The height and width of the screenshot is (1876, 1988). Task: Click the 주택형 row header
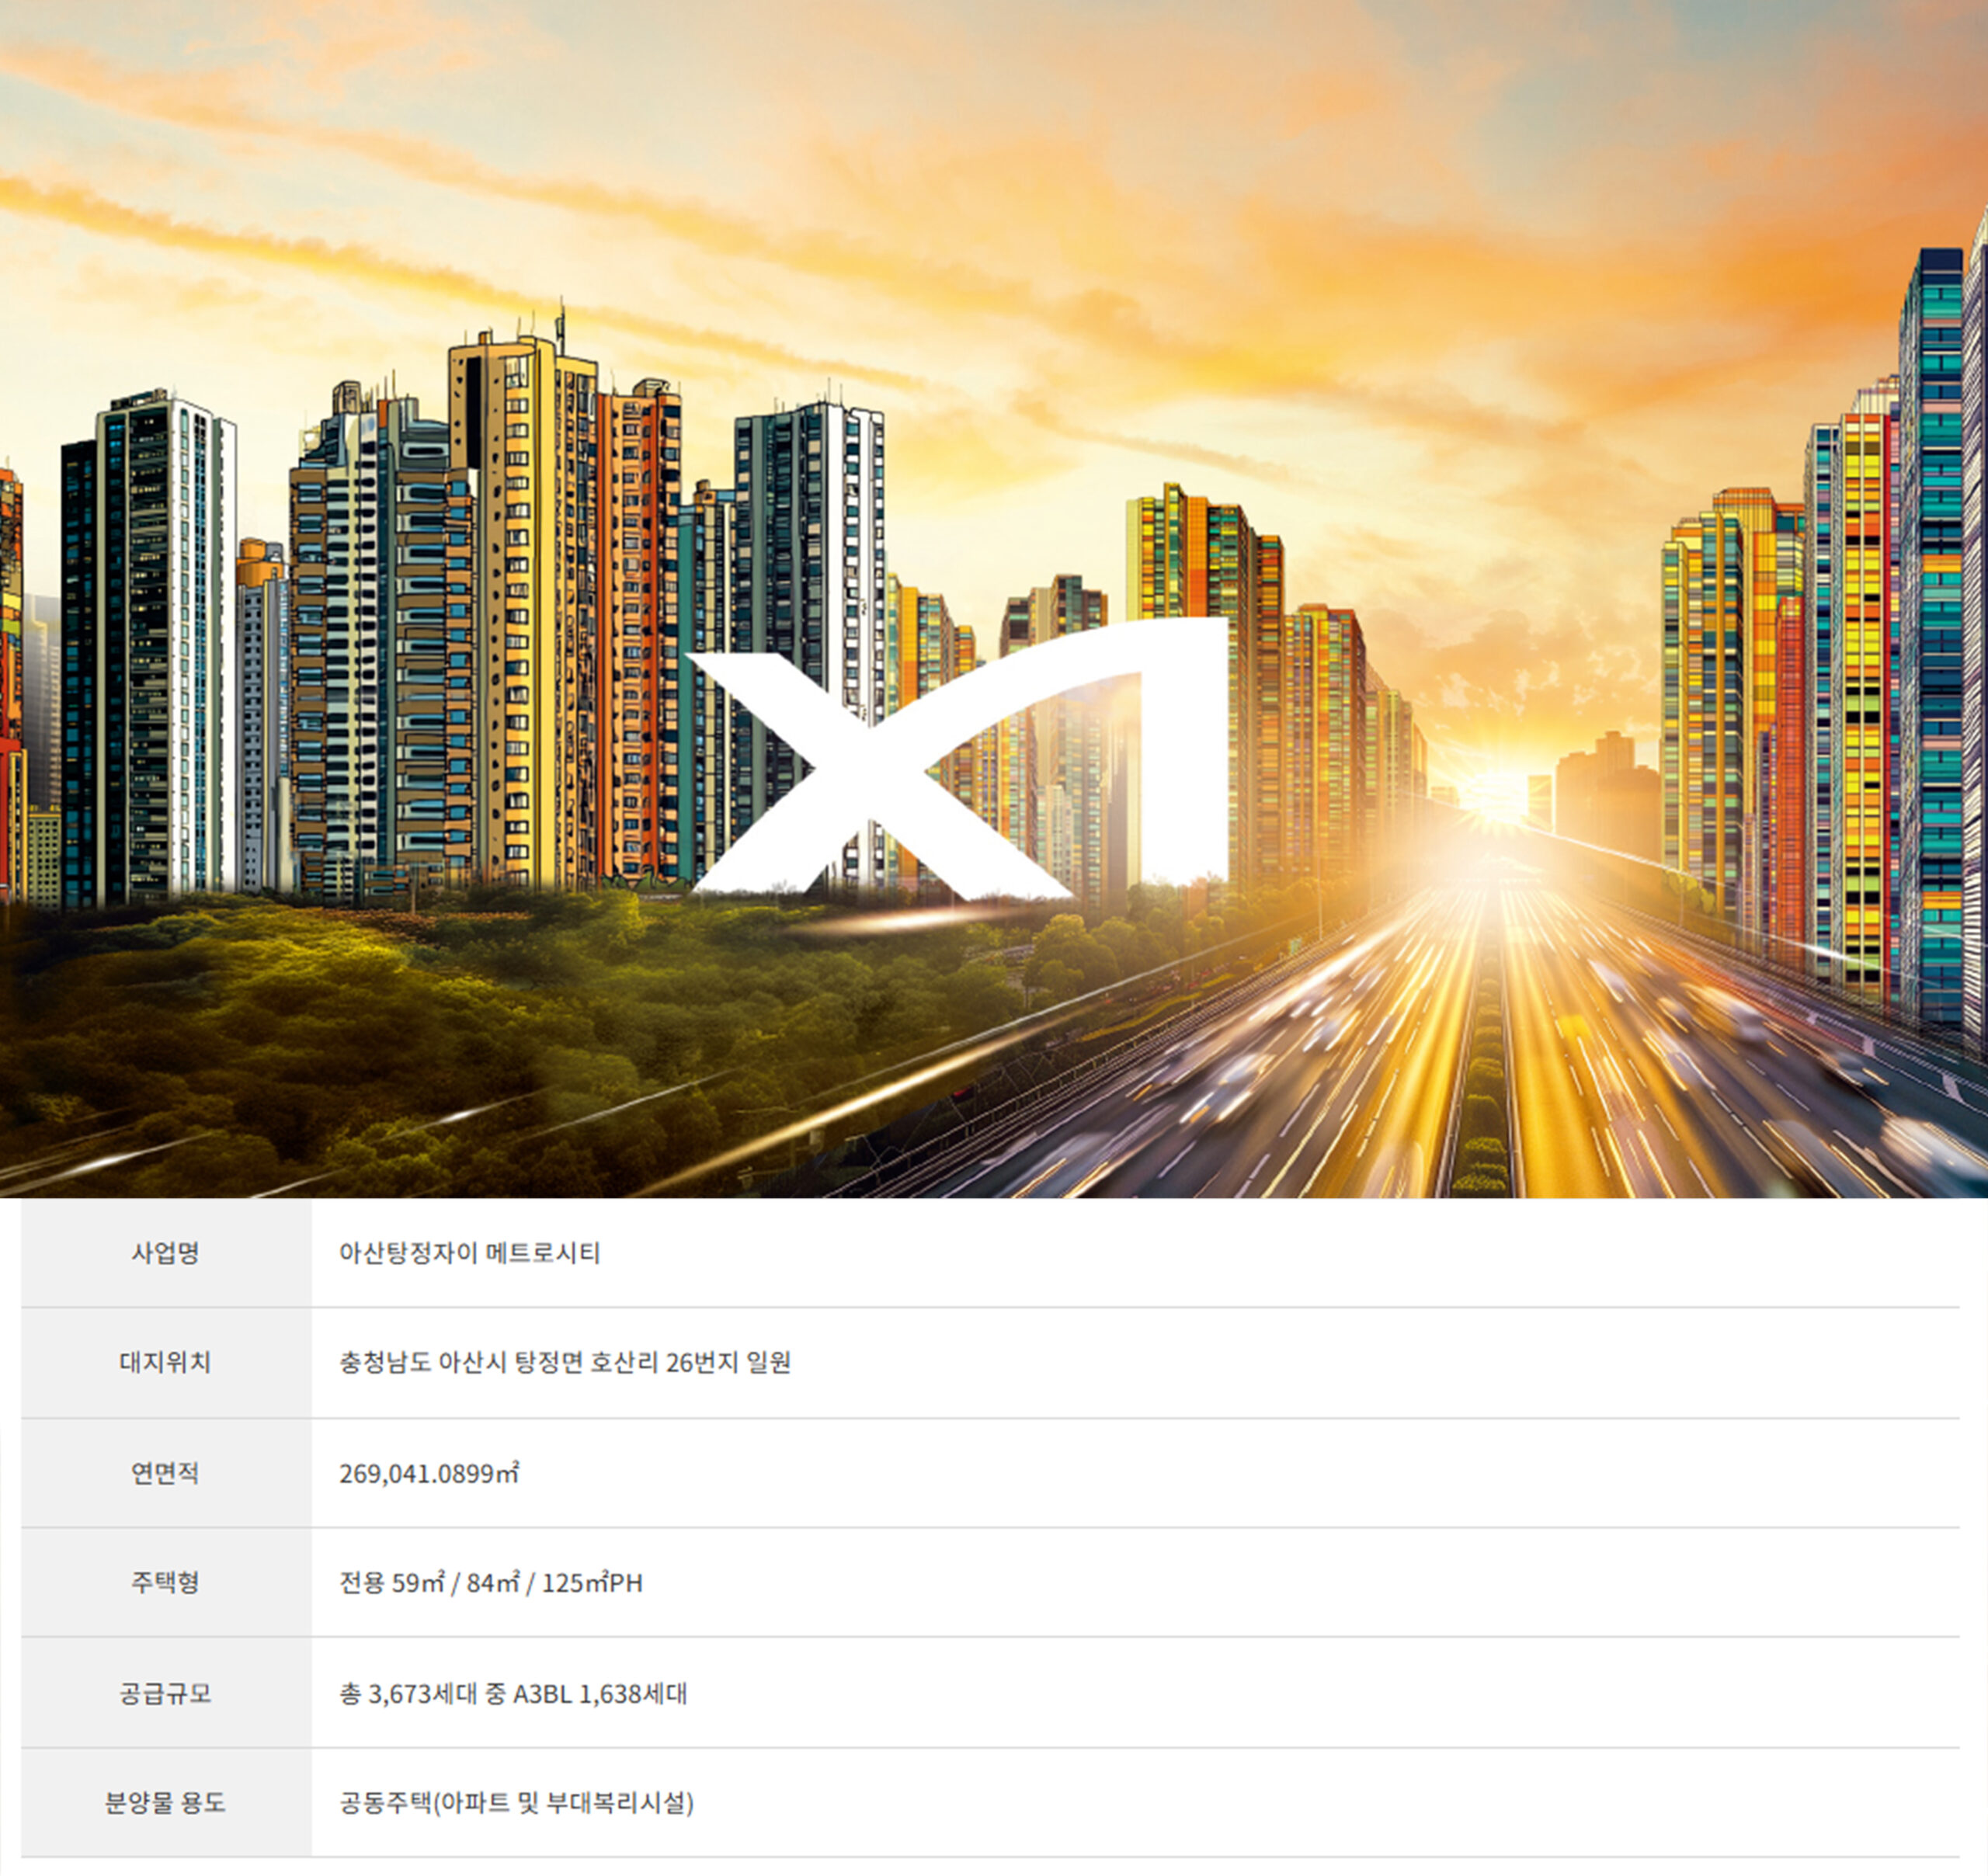[166, 1582]
